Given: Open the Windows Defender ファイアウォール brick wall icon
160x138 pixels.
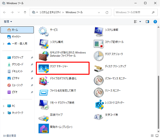Looking at the screenshot, I should [44, 56].
